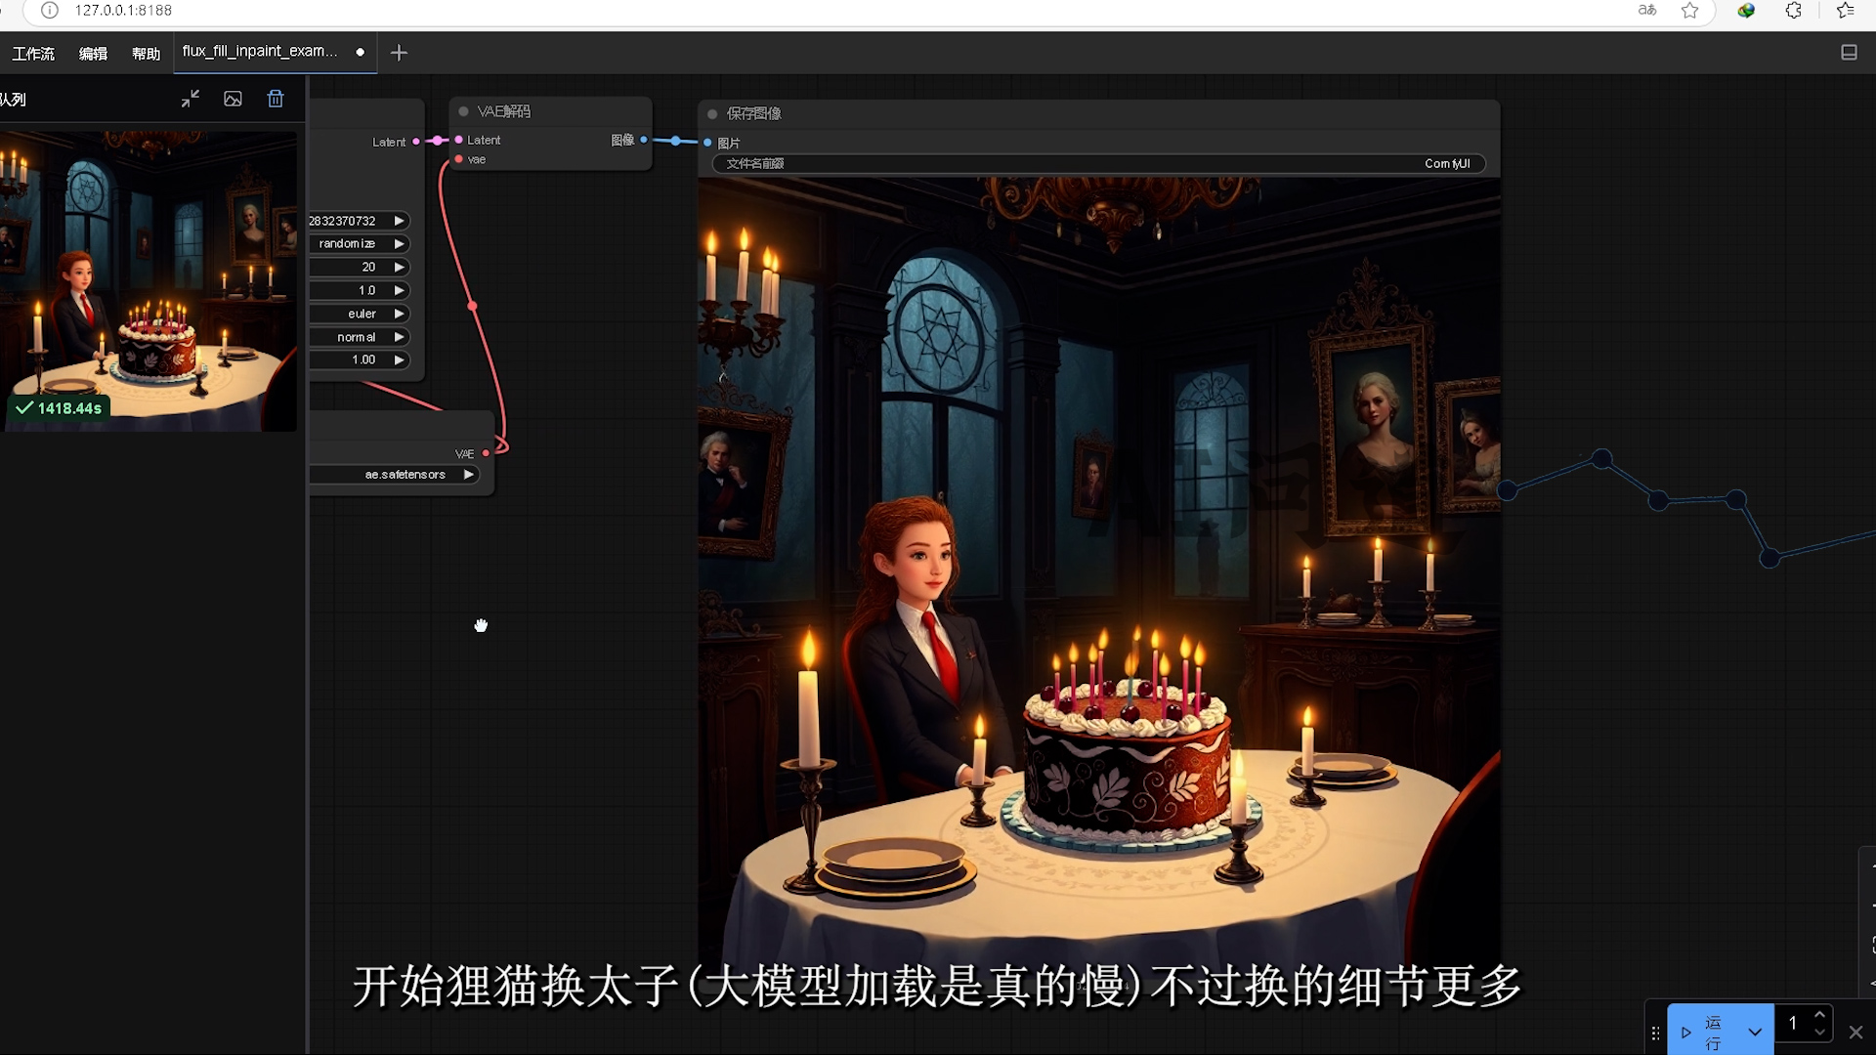This screenshot has width=1876, height=1055.
Task: Click the 文件名前缀 ComfyUI input field
Action: pos(1099,163)
